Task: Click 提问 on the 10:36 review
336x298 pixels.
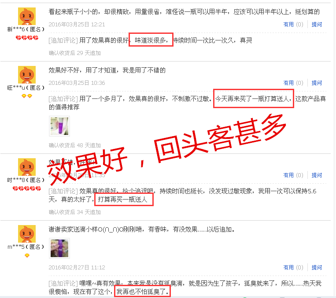Action: click(317, 83)
